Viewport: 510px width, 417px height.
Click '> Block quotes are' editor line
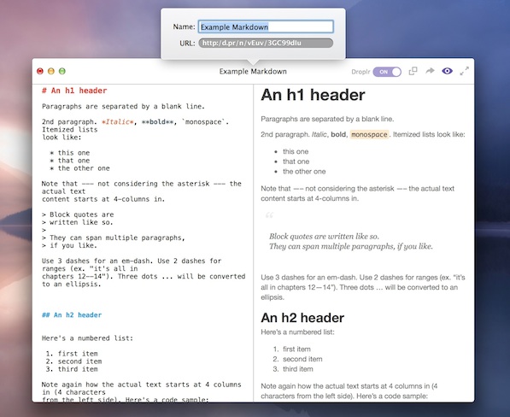[78, 214]
